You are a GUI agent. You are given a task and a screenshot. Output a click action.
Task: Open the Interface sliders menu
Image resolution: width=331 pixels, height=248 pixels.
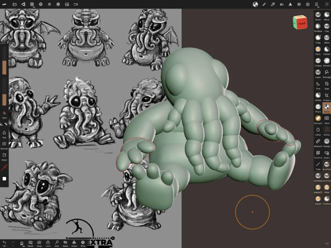click(x=316, y=4)
